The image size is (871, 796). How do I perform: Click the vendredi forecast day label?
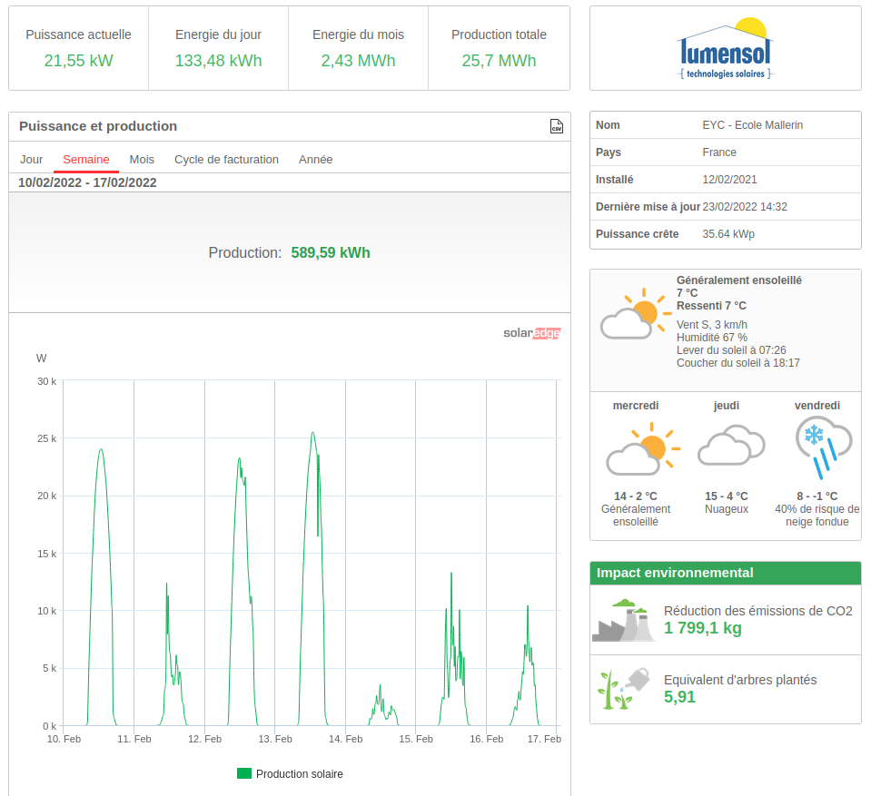817,405
